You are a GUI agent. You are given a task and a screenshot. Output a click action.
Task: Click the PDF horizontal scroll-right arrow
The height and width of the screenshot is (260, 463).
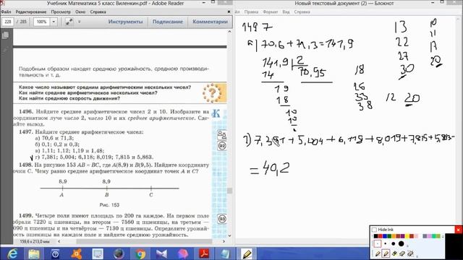coord(224,241)
